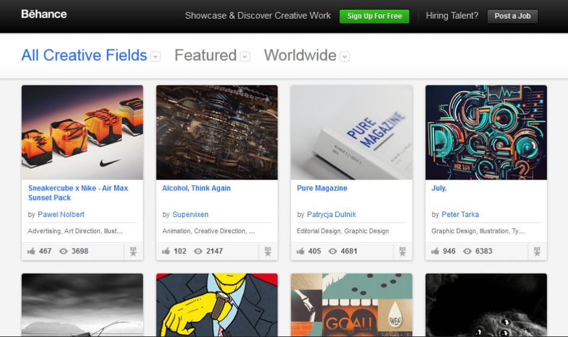Screen dimensions: 568x337
Task: Click the Animation, Creative Direction fields text
Action: pos(208,231)
